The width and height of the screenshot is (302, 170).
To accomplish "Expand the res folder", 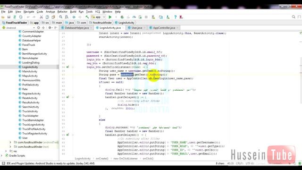I will pyautogui.click(x=6, y=151).
